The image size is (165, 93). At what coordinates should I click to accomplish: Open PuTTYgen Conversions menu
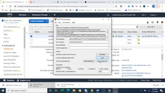click(66, 22)
